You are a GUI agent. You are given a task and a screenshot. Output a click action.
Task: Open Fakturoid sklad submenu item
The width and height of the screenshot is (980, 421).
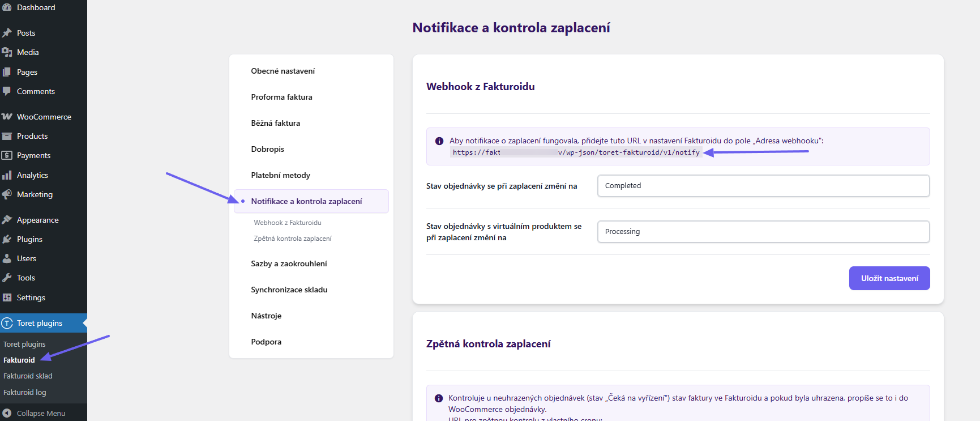tap(28, 376)
